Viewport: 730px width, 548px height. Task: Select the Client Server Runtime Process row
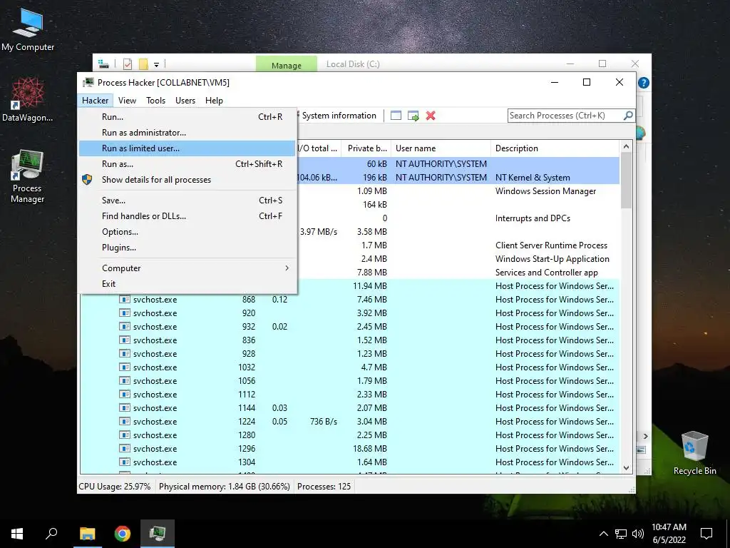pos(459,245)
